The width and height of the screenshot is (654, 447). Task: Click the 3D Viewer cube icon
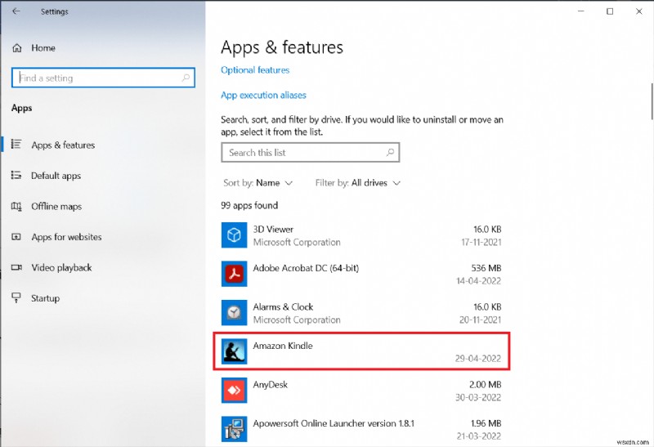point(234,235)
